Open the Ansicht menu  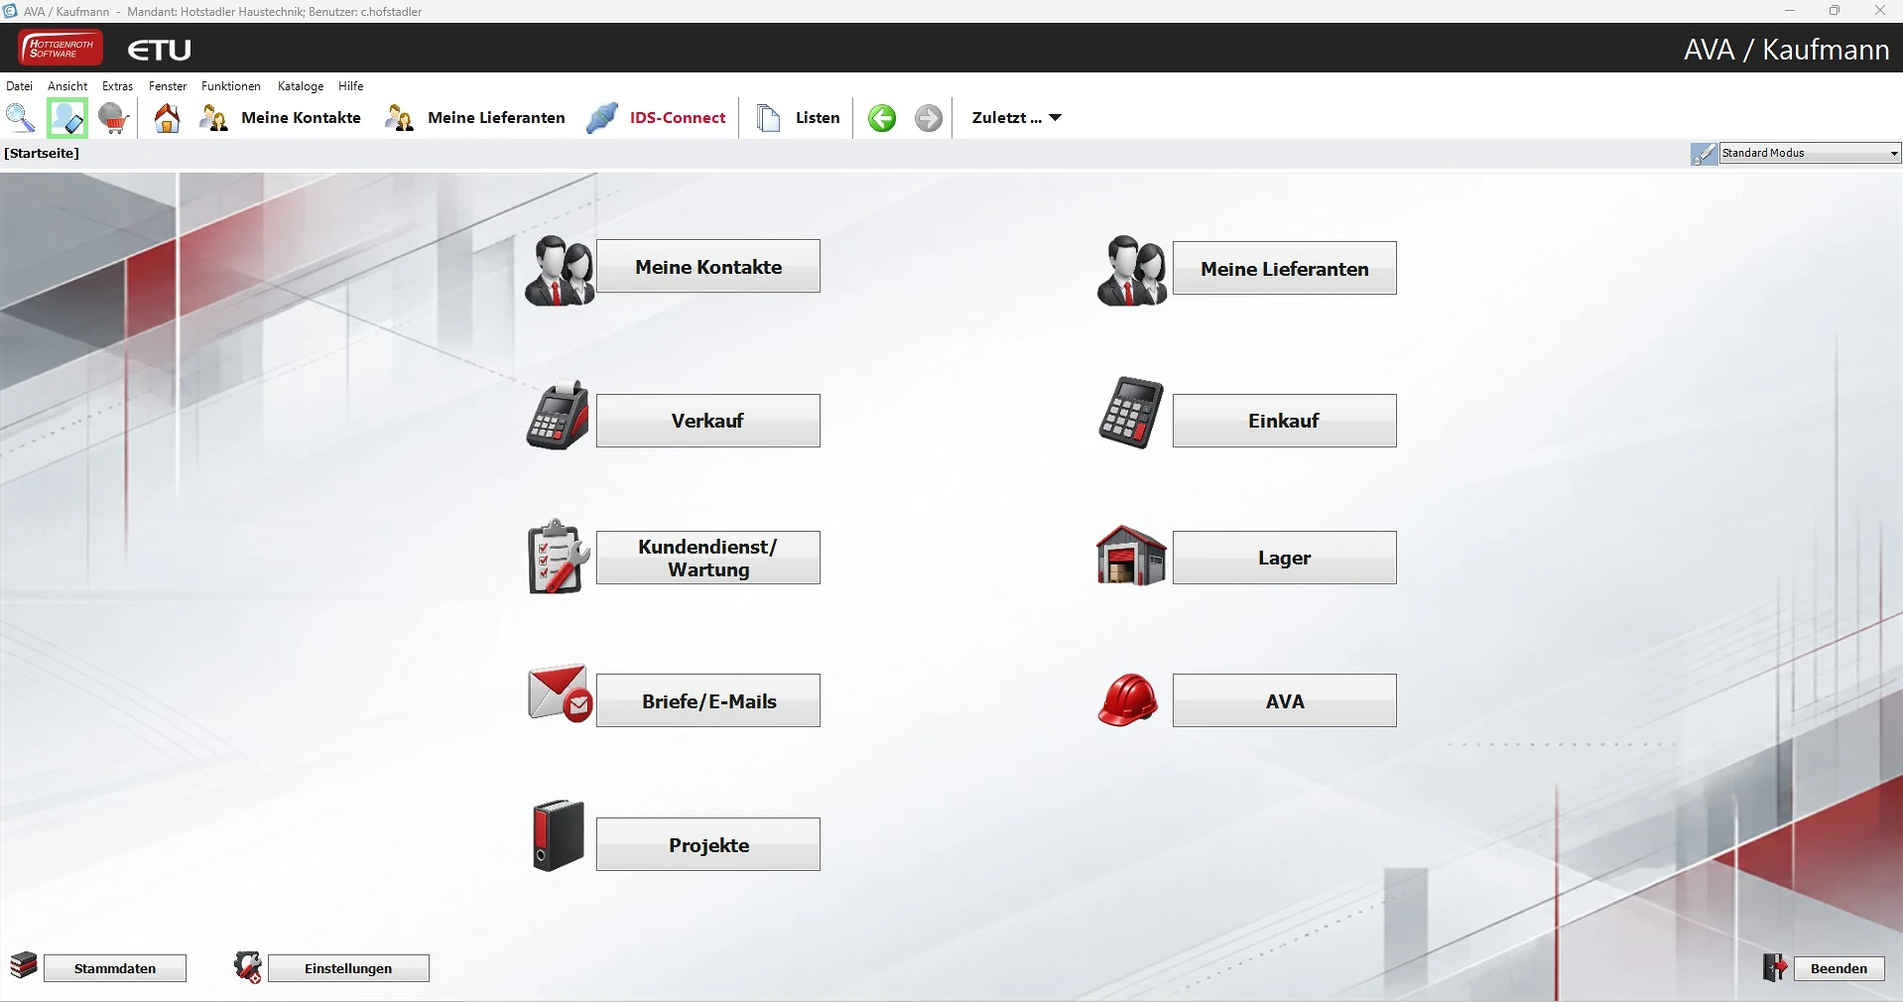pos(67,86)
